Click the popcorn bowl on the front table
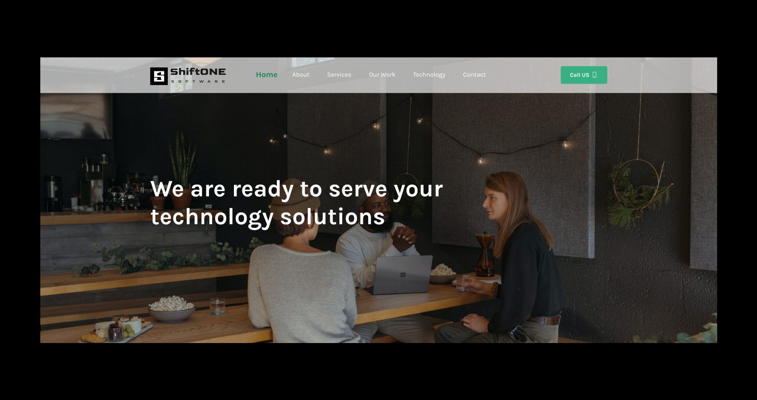Viewport: 757px width, 400px height. (171, 308)
